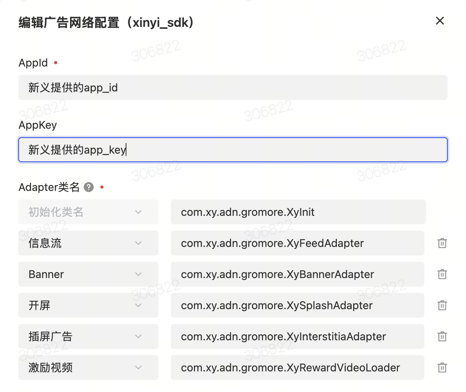
Task: Open the 开屏 ad type dropdown
Action: [x=88, y=306]
